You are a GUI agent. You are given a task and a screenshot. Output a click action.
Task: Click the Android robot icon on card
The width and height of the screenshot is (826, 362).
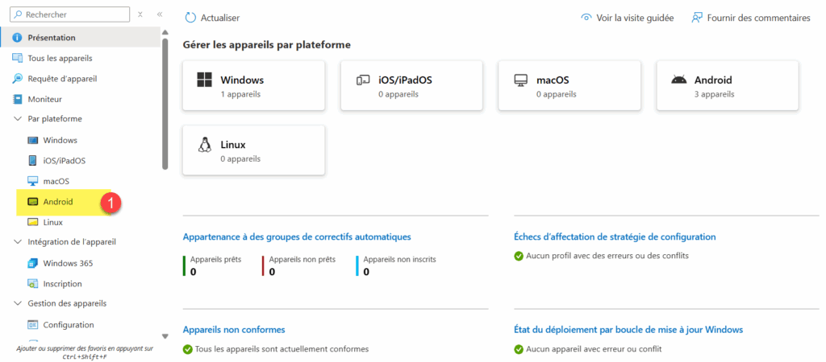[679, 80]
